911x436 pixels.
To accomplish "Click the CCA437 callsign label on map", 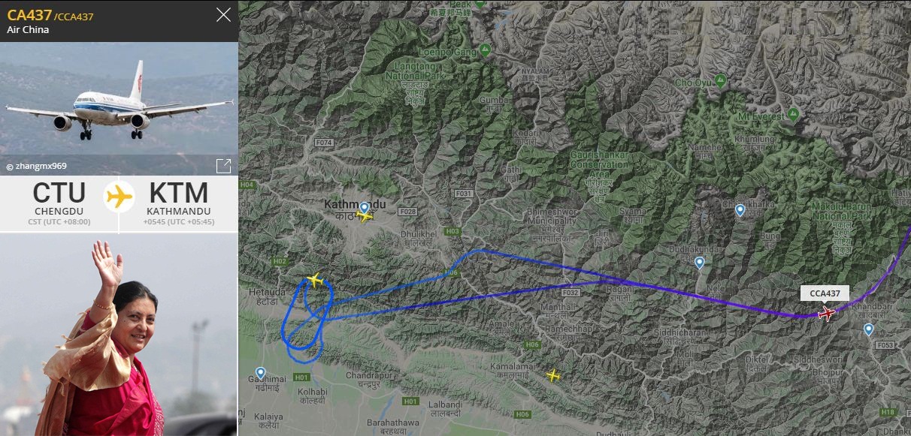I will point(825,293).
